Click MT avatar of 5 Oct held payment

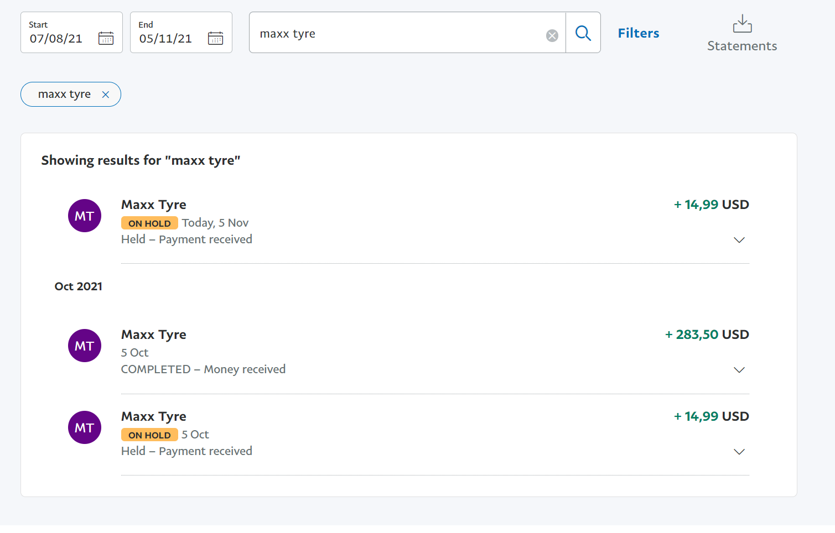coord(85,427)
